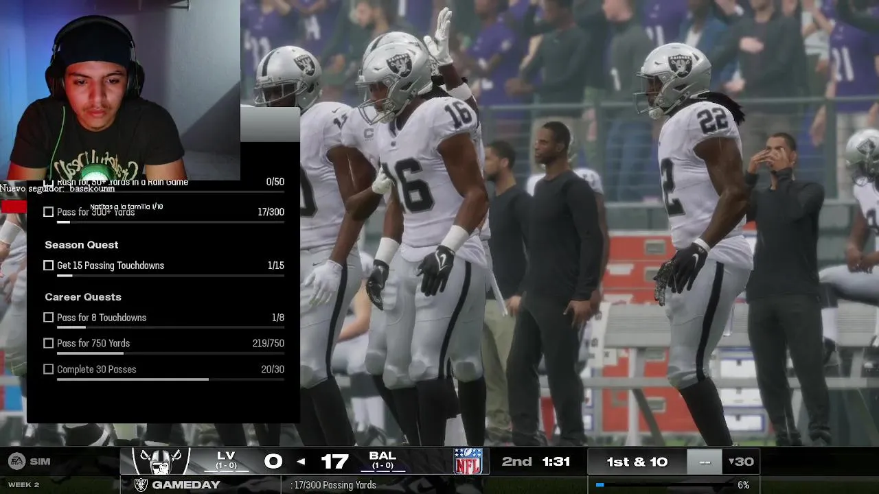Click the Pass for 750 Yards progress bar

pos(170,353)
